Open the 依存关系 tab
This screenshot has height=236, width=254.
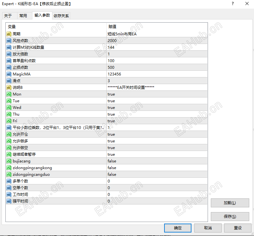click(61, 15)
